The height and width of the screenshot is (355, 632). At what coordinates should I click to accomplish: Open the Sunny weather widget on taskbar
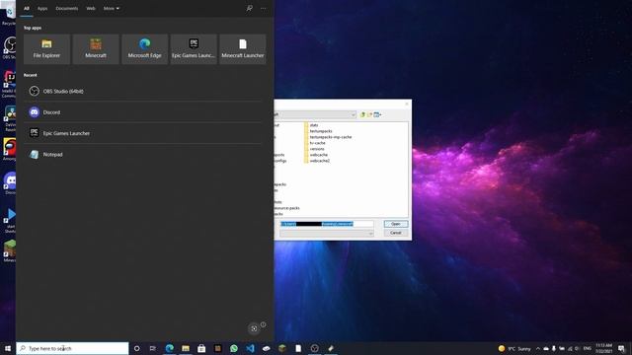(x=514, y=348)
